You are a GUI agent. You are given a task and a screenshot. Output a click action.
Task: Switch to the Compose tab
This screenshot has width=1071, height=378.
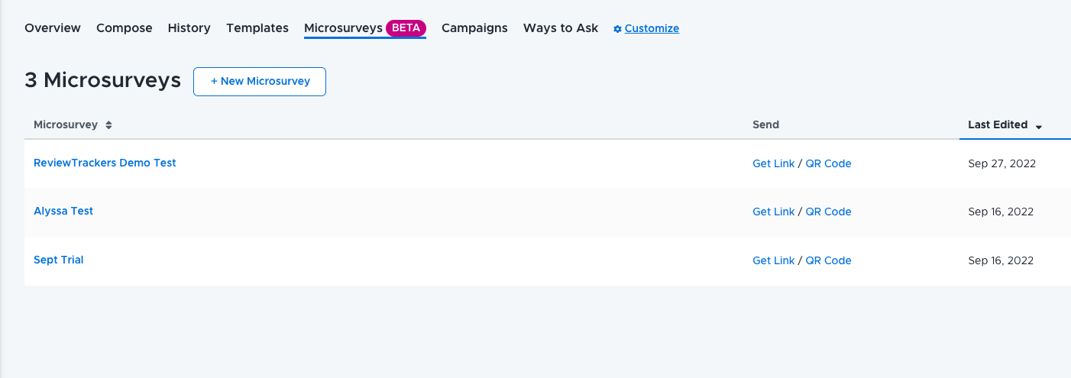(x=125, y=28)
